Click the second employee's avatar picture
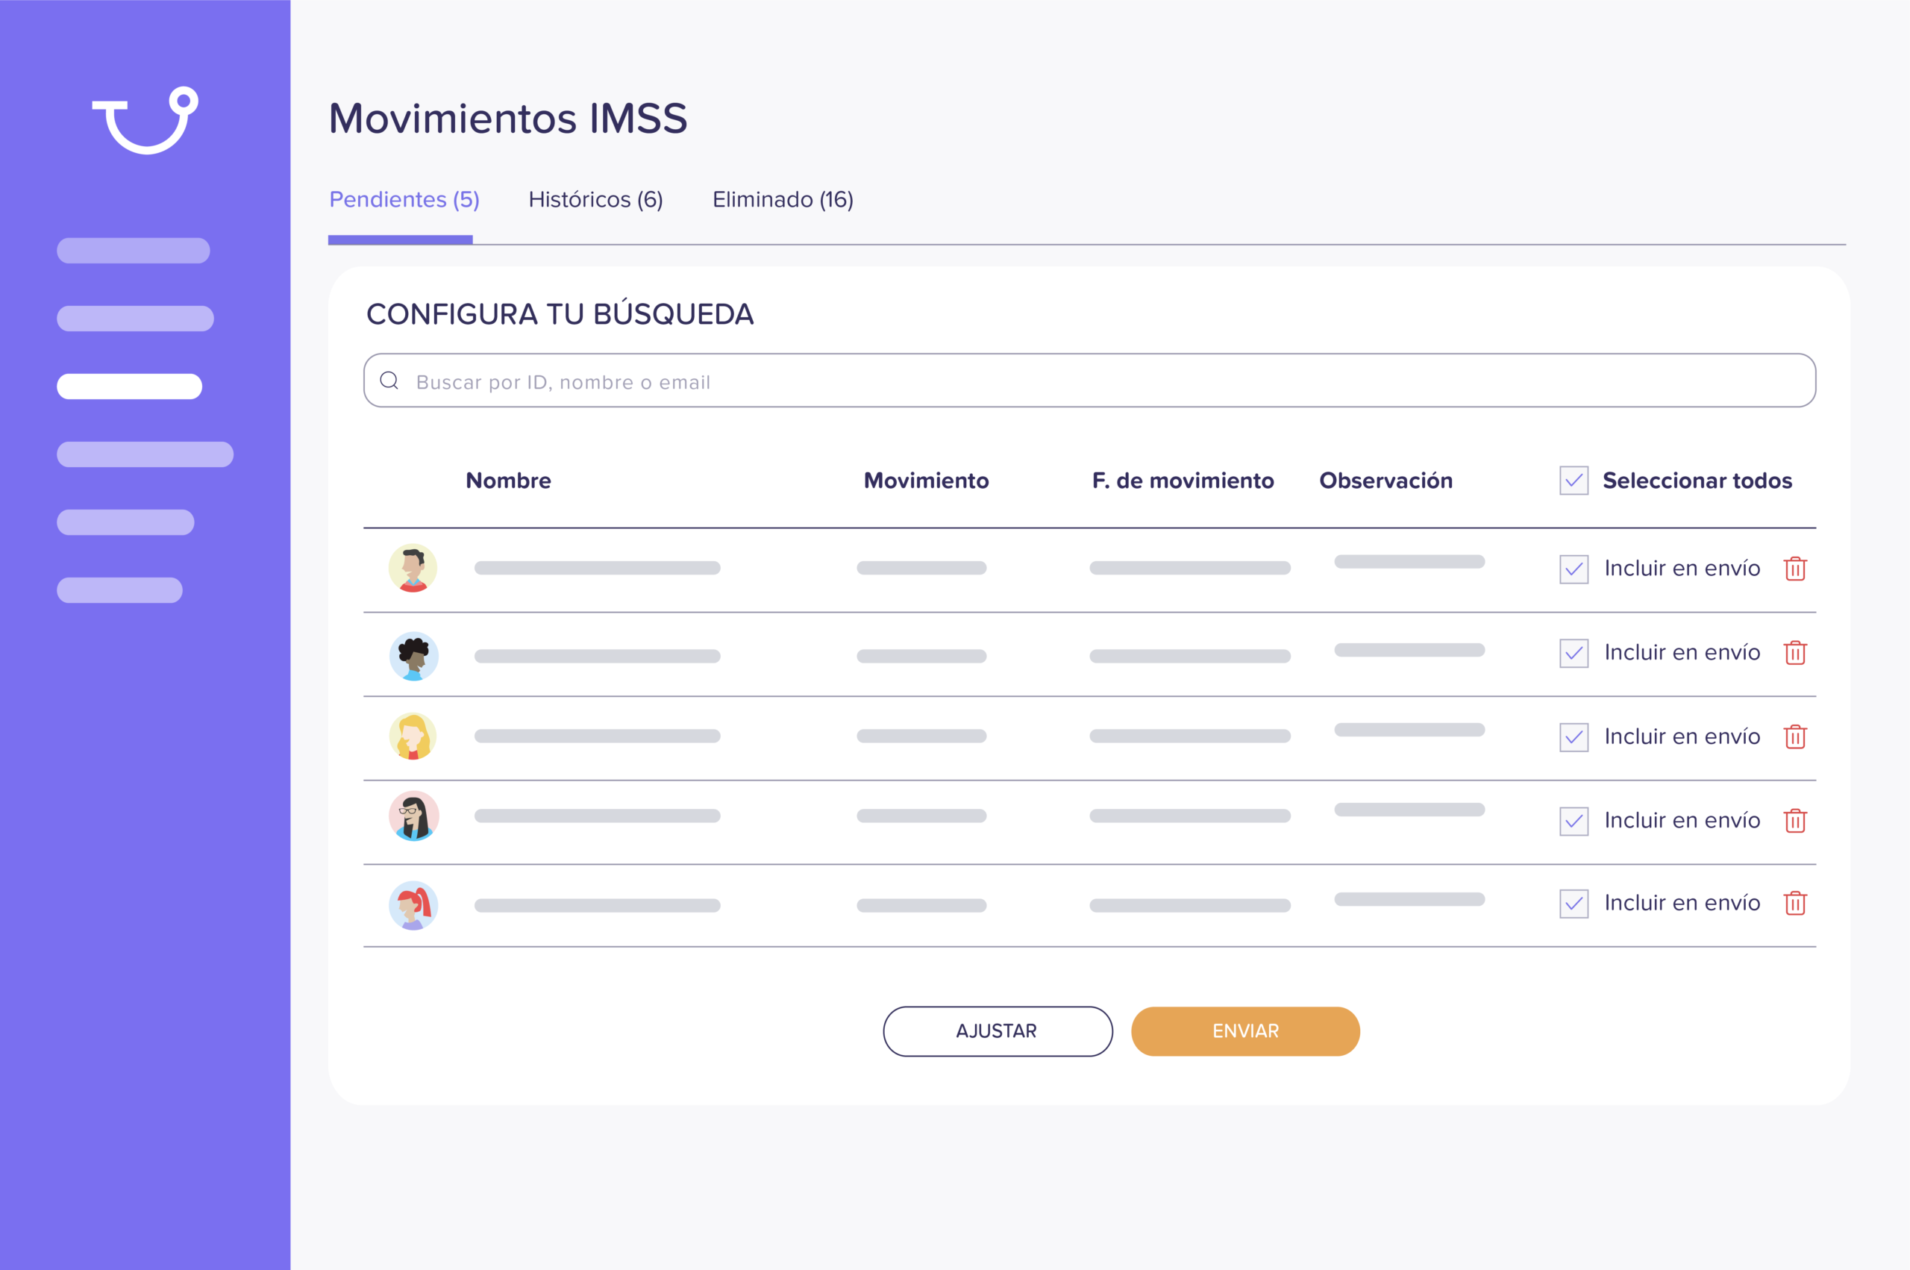Screen dimensions: 1910x1270 [415, 656]
